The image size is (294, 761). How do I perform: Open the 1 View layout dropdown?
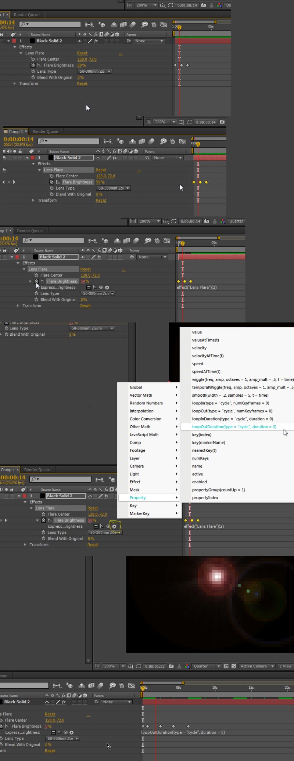tap(285, 666)
